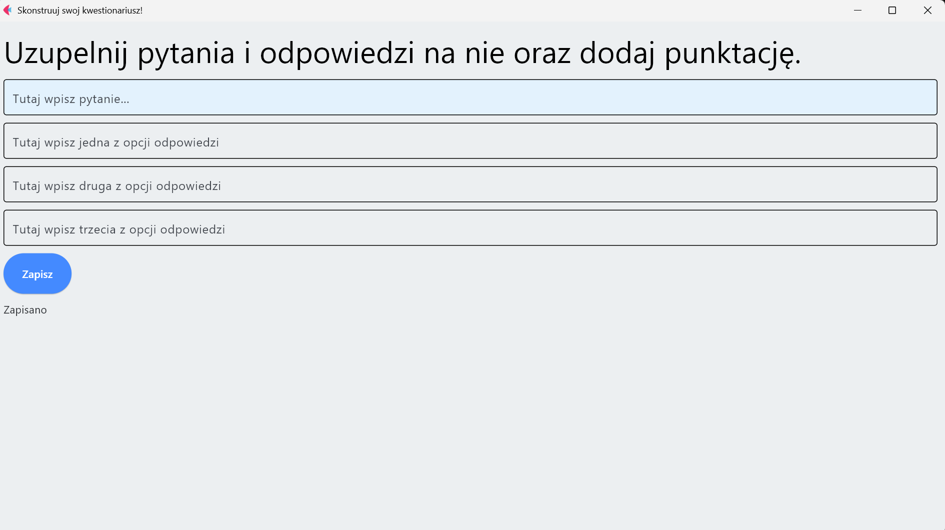Close the kwestionariusz application

pos(928,10)
